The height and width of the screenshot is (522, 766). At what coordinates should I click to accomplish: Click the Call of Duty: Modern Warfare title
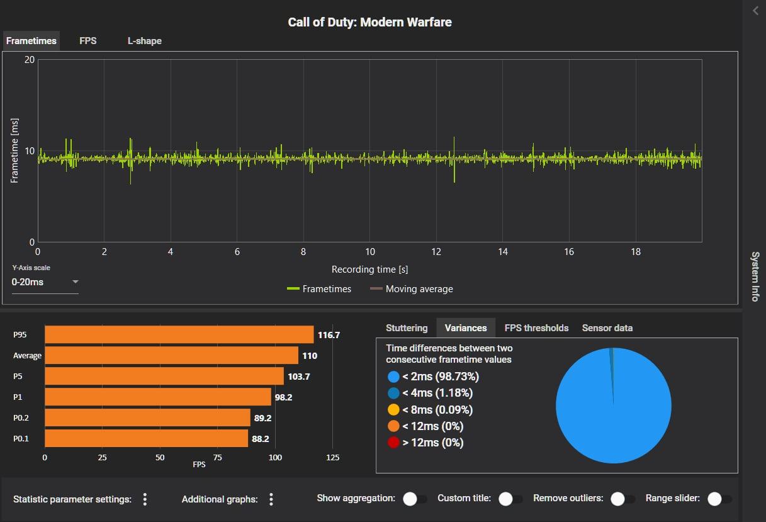369,22
